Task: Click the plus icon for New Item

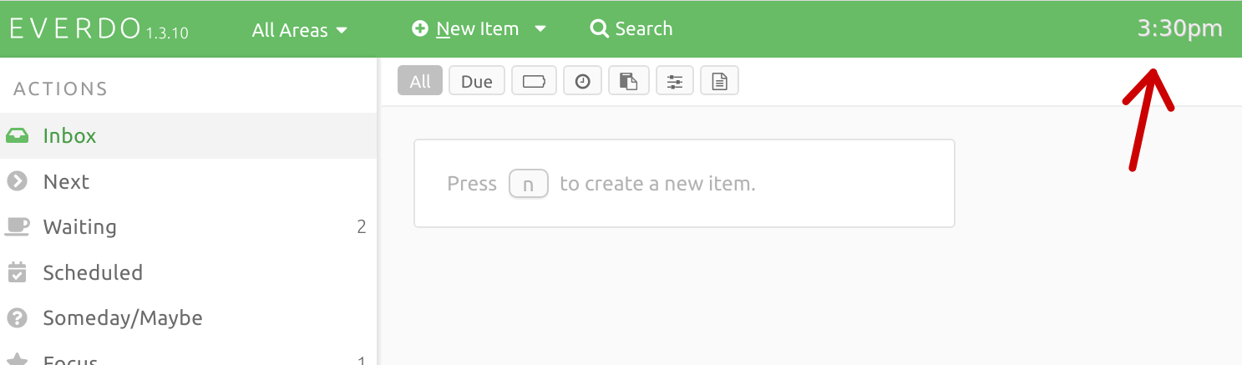Action: [419, 29]
